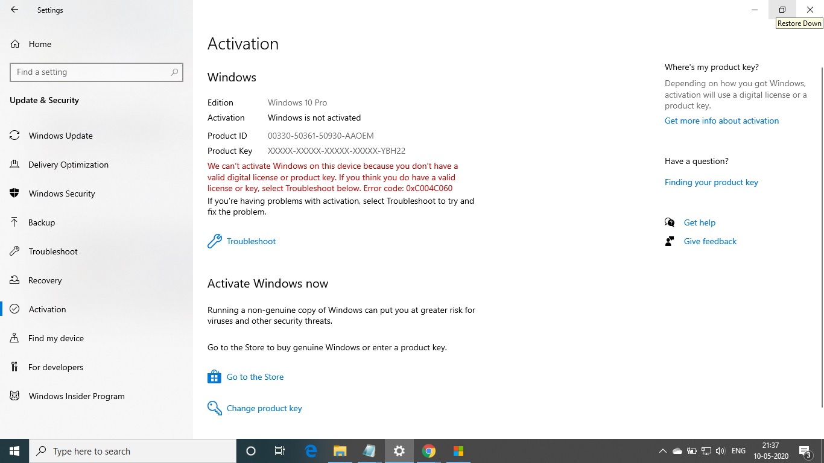Click the Store bag icon beside Go to the Store
The height and width of the screenshot is (463, 824).
tap(214, 376)
